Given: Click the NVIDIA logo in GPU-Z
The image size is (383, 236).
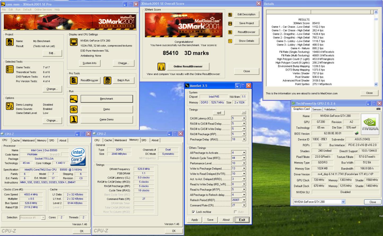Looking at the screenshot, I should (x=370, y=124).
